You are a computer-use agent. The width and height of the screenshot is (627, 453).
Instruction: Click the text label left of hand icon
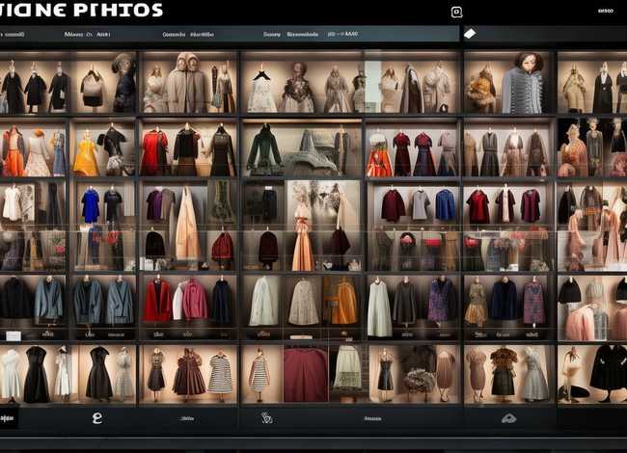(185, 418)
